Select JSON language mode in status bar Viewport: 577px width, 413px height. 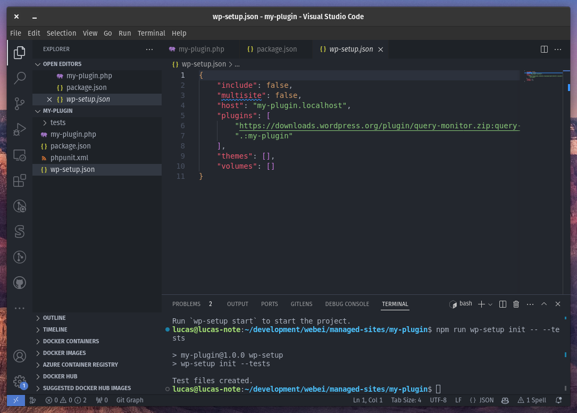tap(482, 400)
